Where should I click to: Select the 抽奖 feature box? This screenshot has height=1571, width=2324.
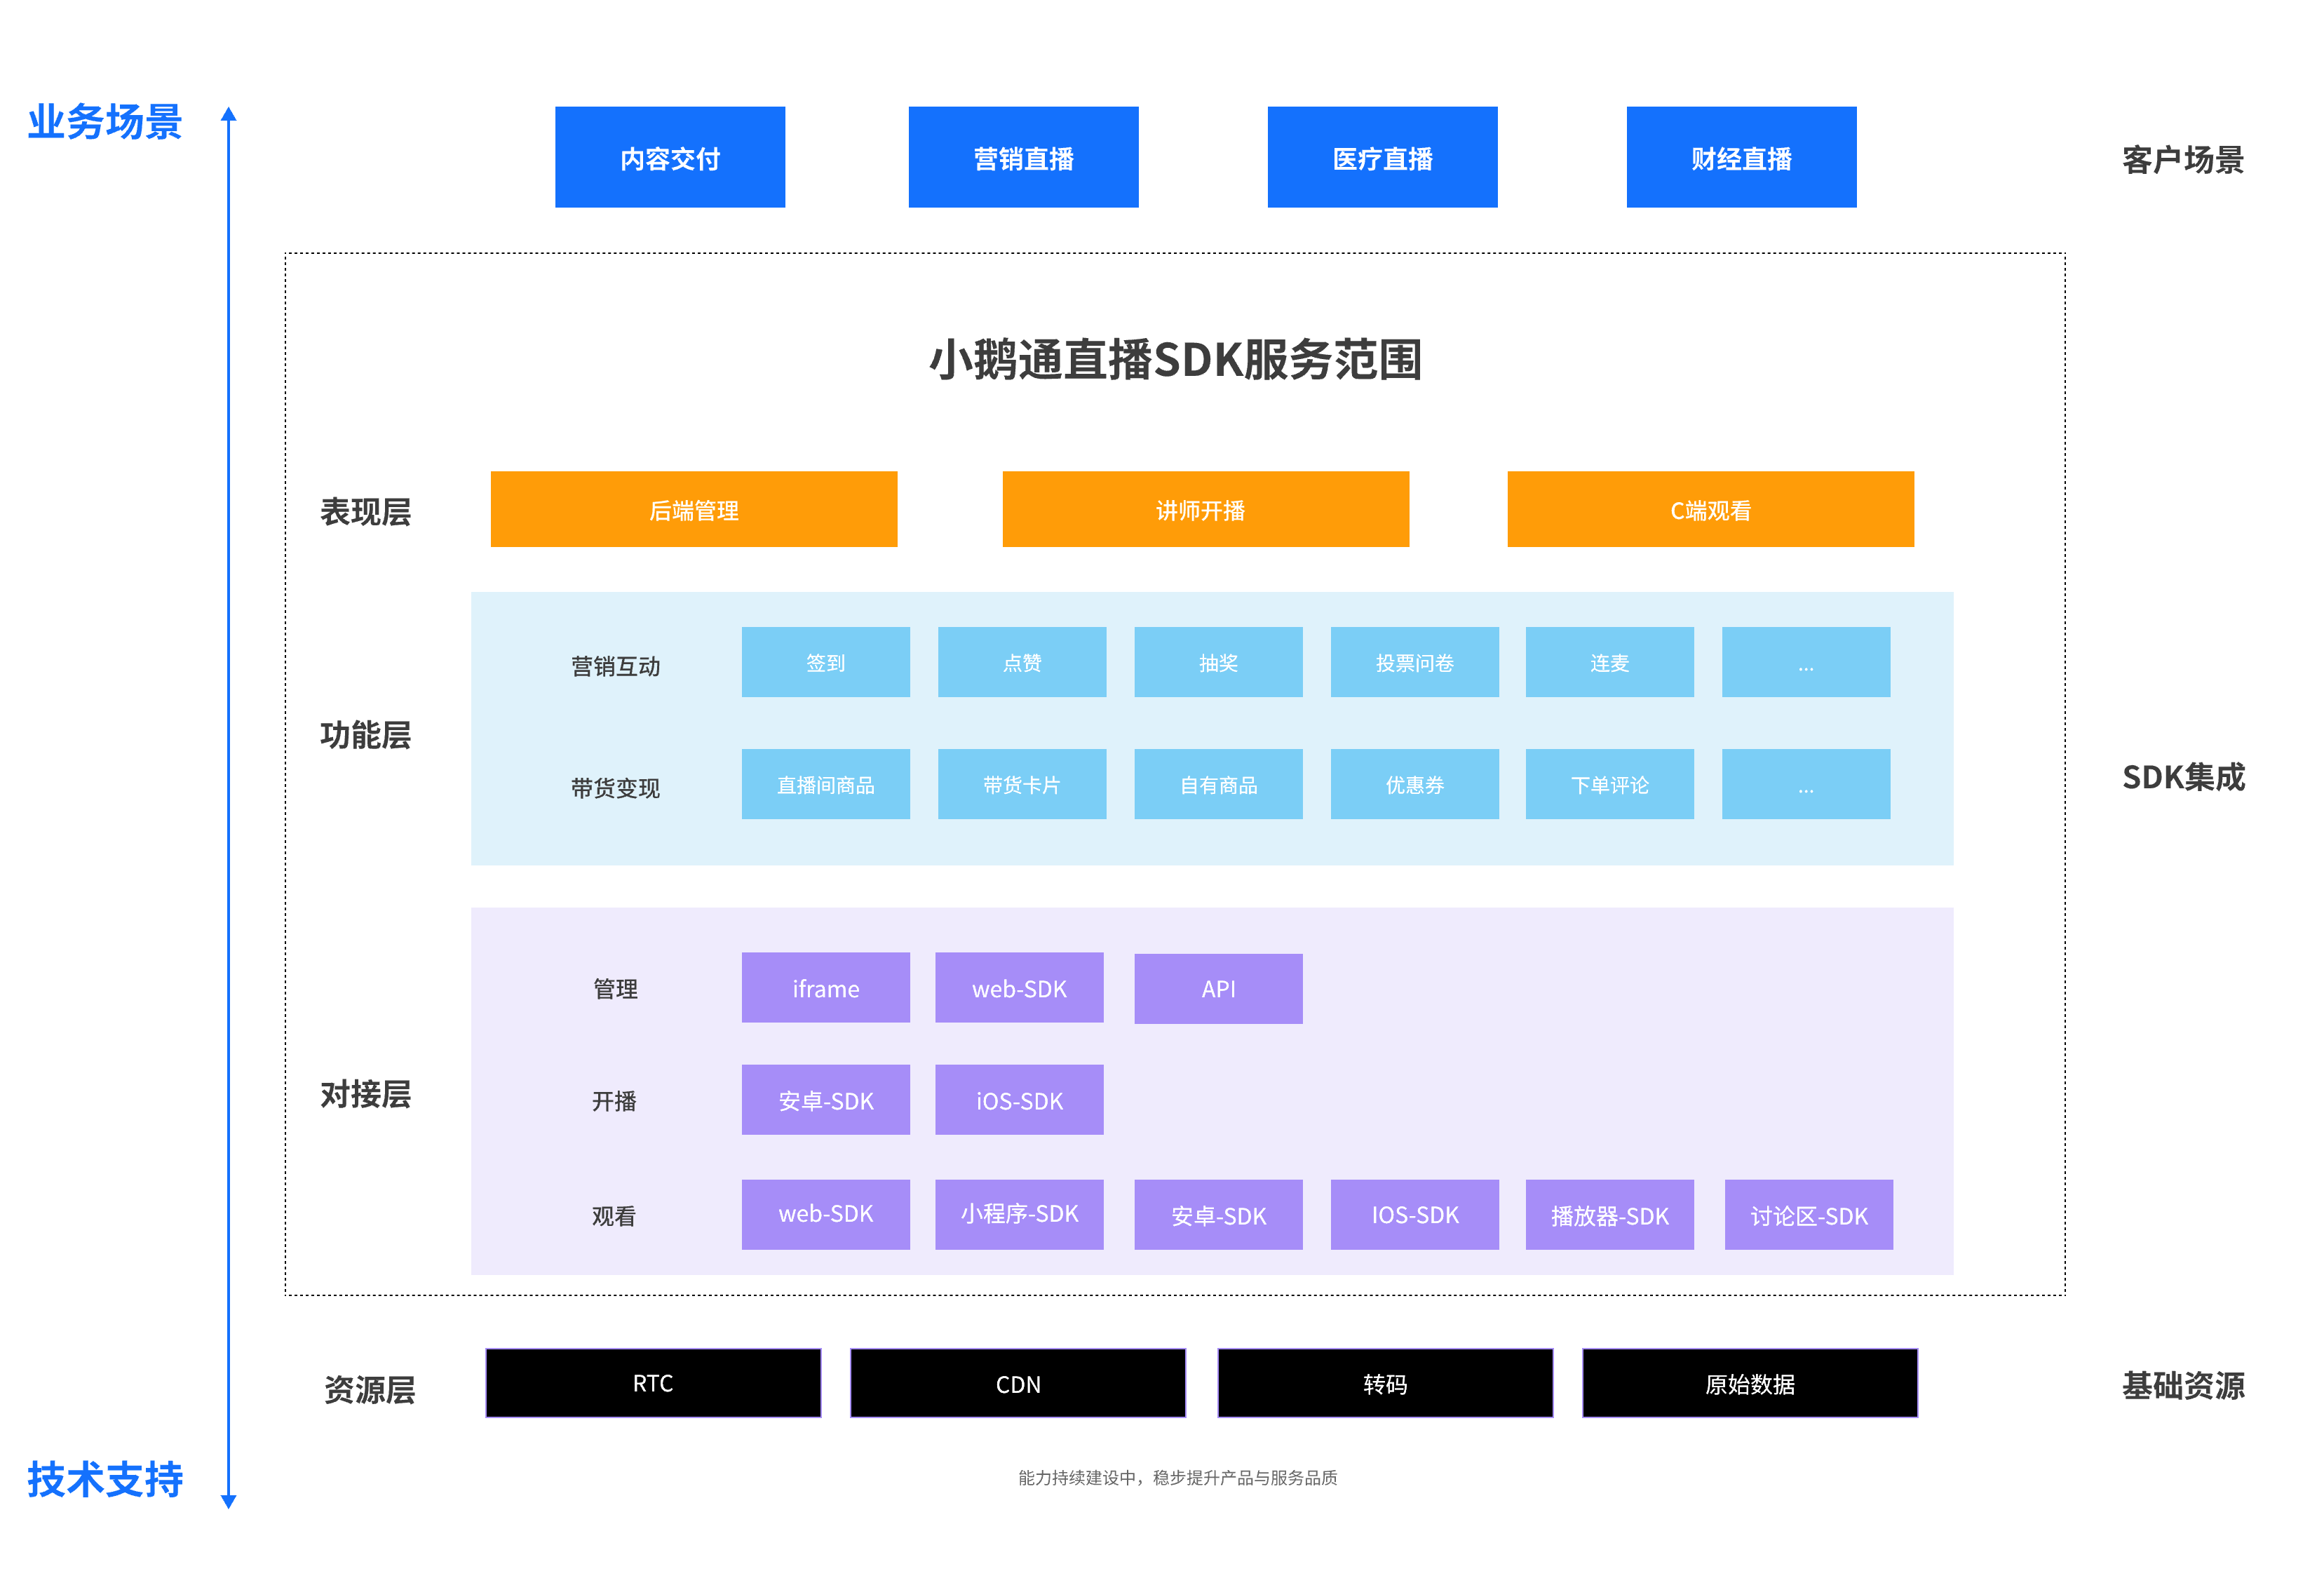pyautogui.click(x=1217, y=662)
